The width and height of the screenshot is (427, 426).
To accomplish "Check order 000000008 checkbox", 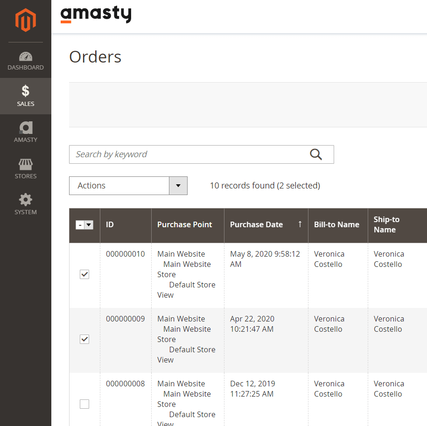I will click(84, 404).
